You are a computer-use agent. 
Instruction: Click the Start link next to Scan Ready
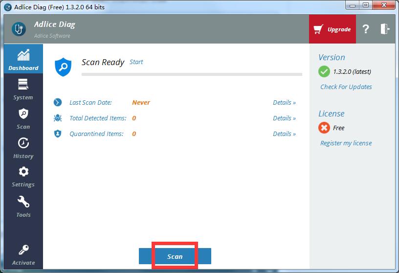(x=136, y=62)
